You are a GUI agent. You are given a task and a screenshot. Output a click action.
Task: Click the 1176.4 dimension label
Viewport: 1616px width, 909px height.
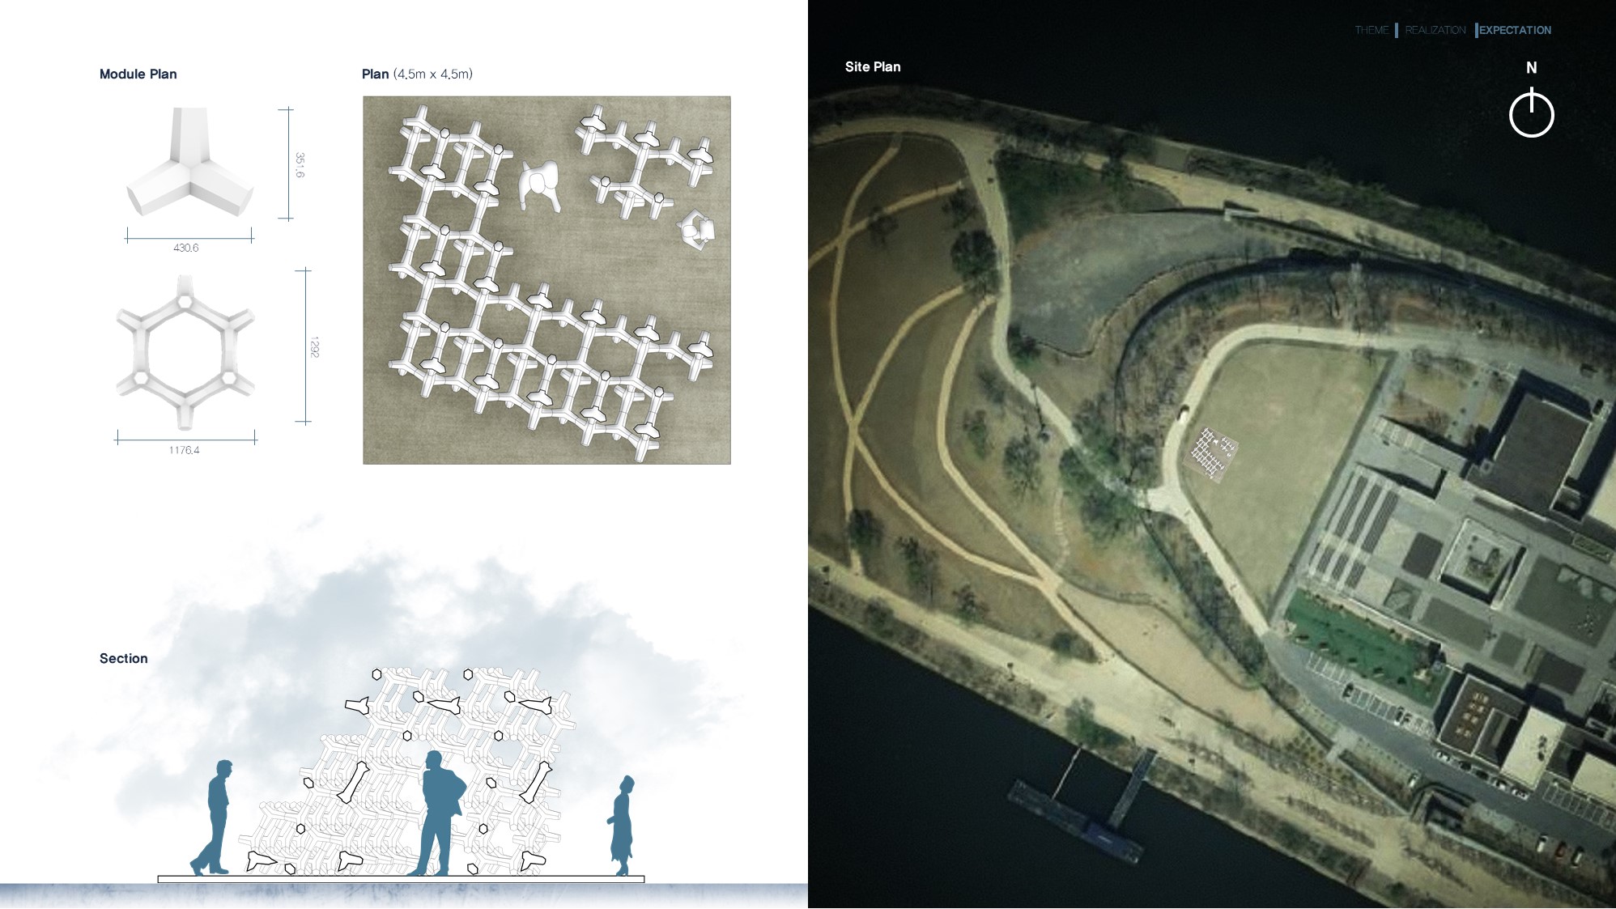coord(184,450)
